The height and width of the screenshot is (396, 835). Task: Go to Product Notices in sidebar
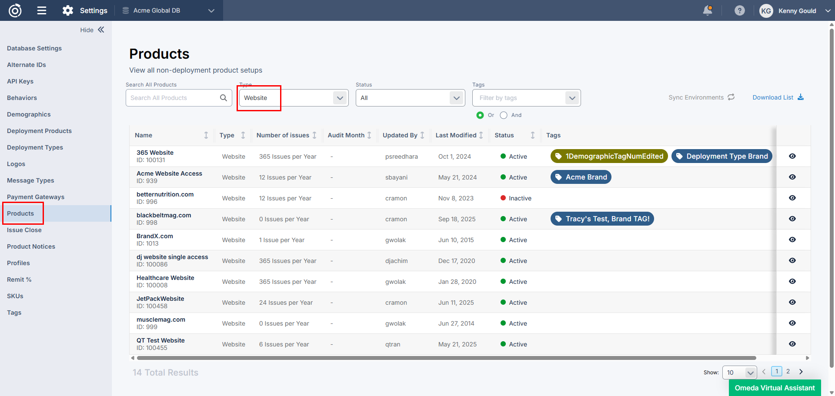(x=31, y=246)
